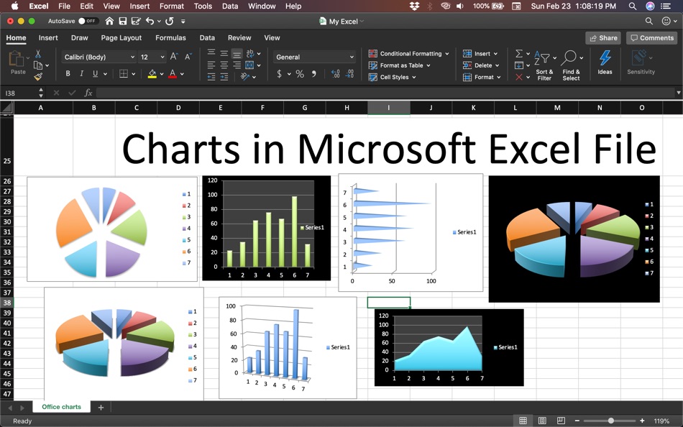
Task: Select the Office charts sheet tab
Action: click(61, 407)
